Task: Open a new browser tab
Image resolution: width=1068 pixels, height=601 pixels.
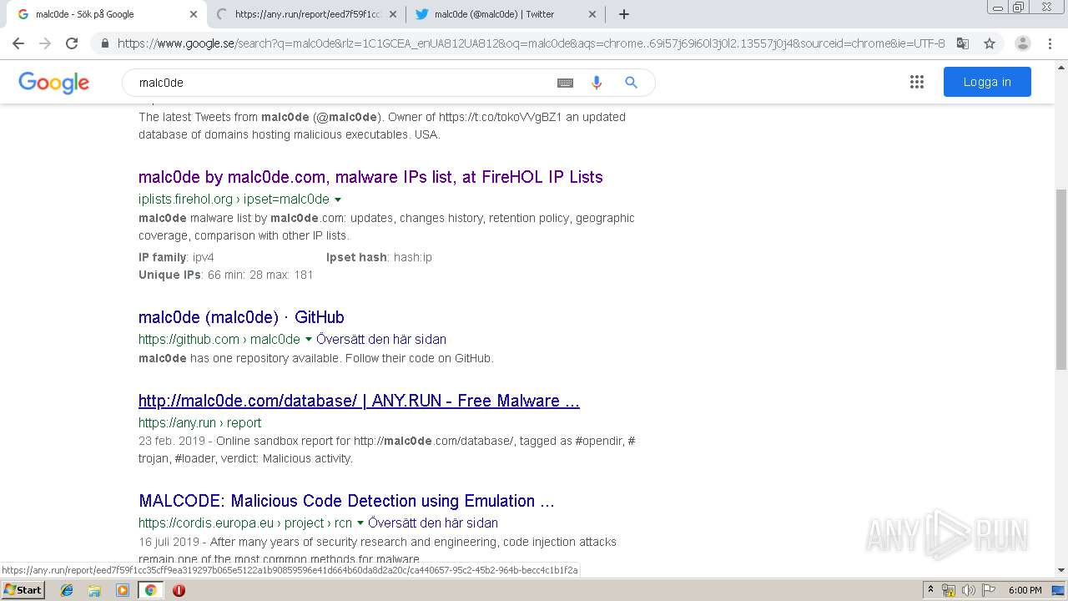Action: [x=624, y=14]
